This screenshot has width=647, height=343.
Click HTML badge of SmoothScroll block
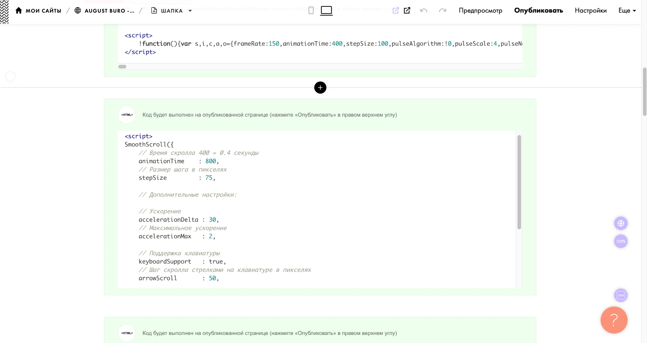pos(127,115)
